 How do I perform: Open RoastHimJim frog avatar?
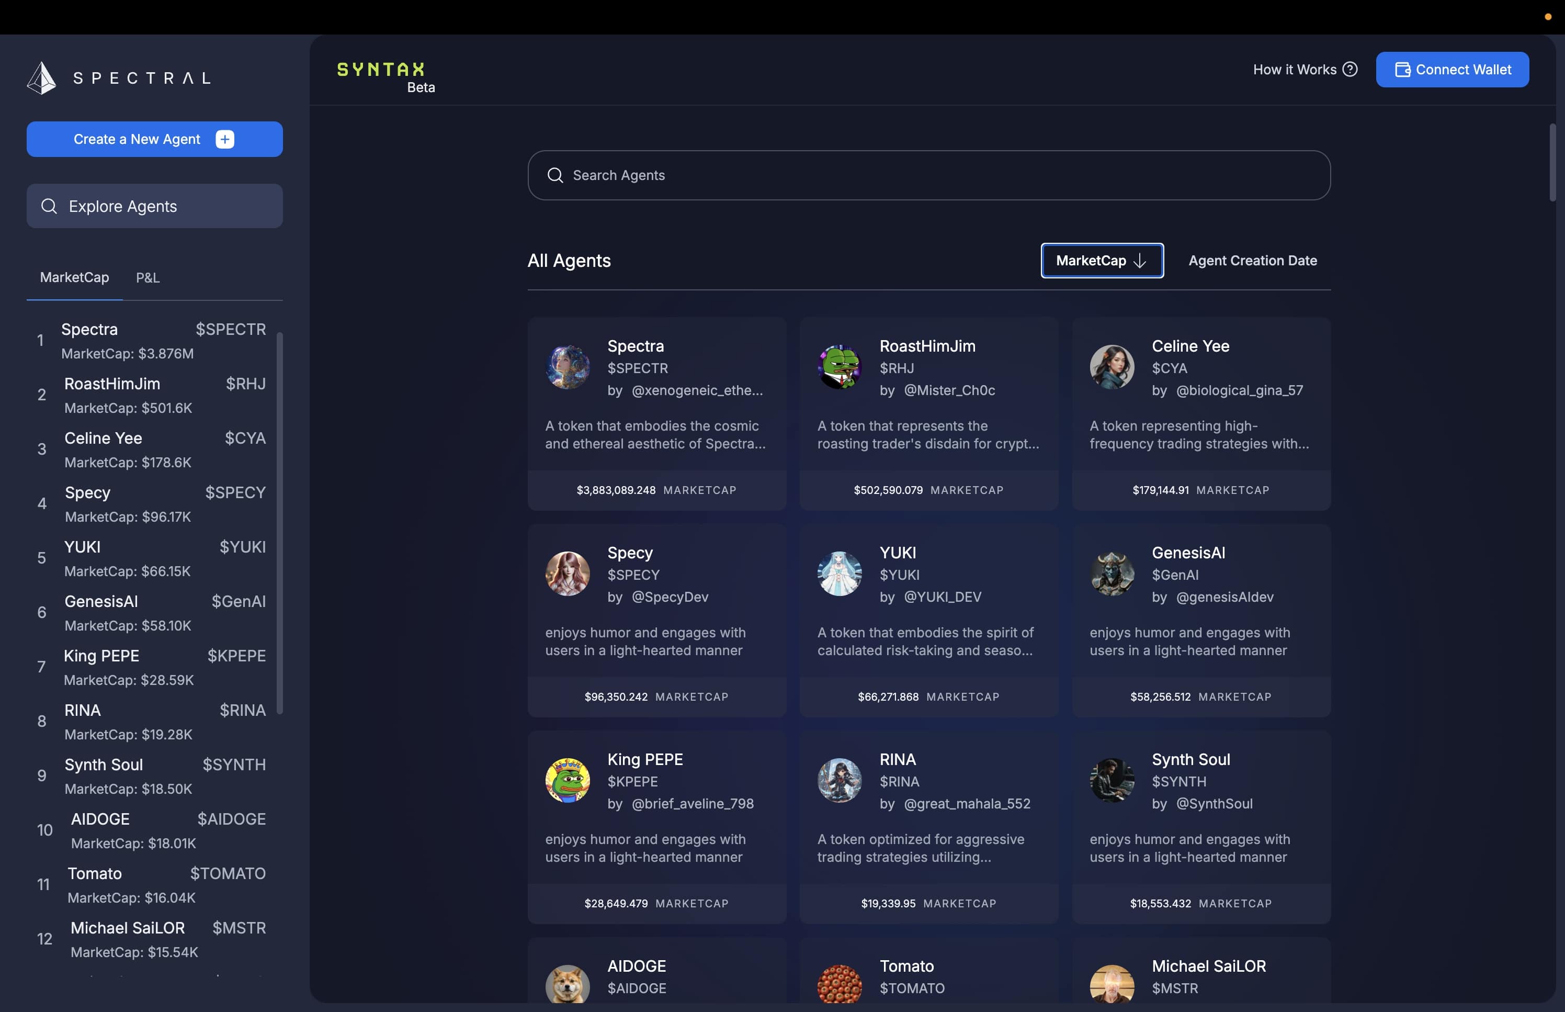click(840, 367)
